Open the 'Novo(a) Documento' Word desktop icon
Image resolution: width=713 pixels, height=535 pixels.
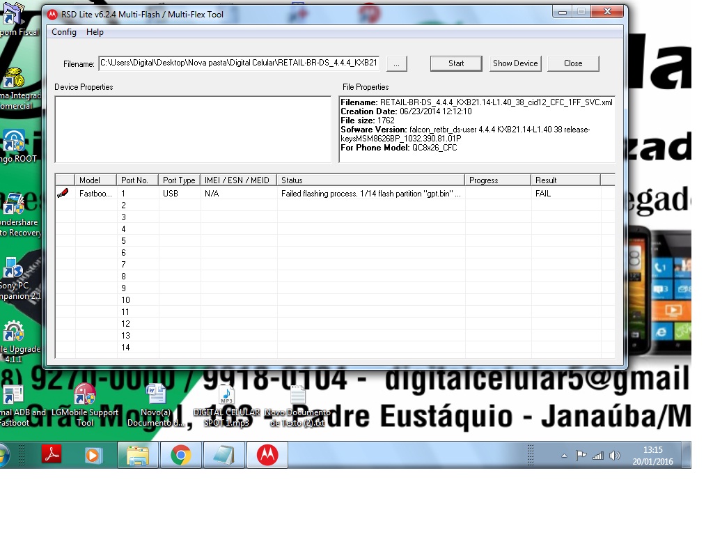[155, 405]
